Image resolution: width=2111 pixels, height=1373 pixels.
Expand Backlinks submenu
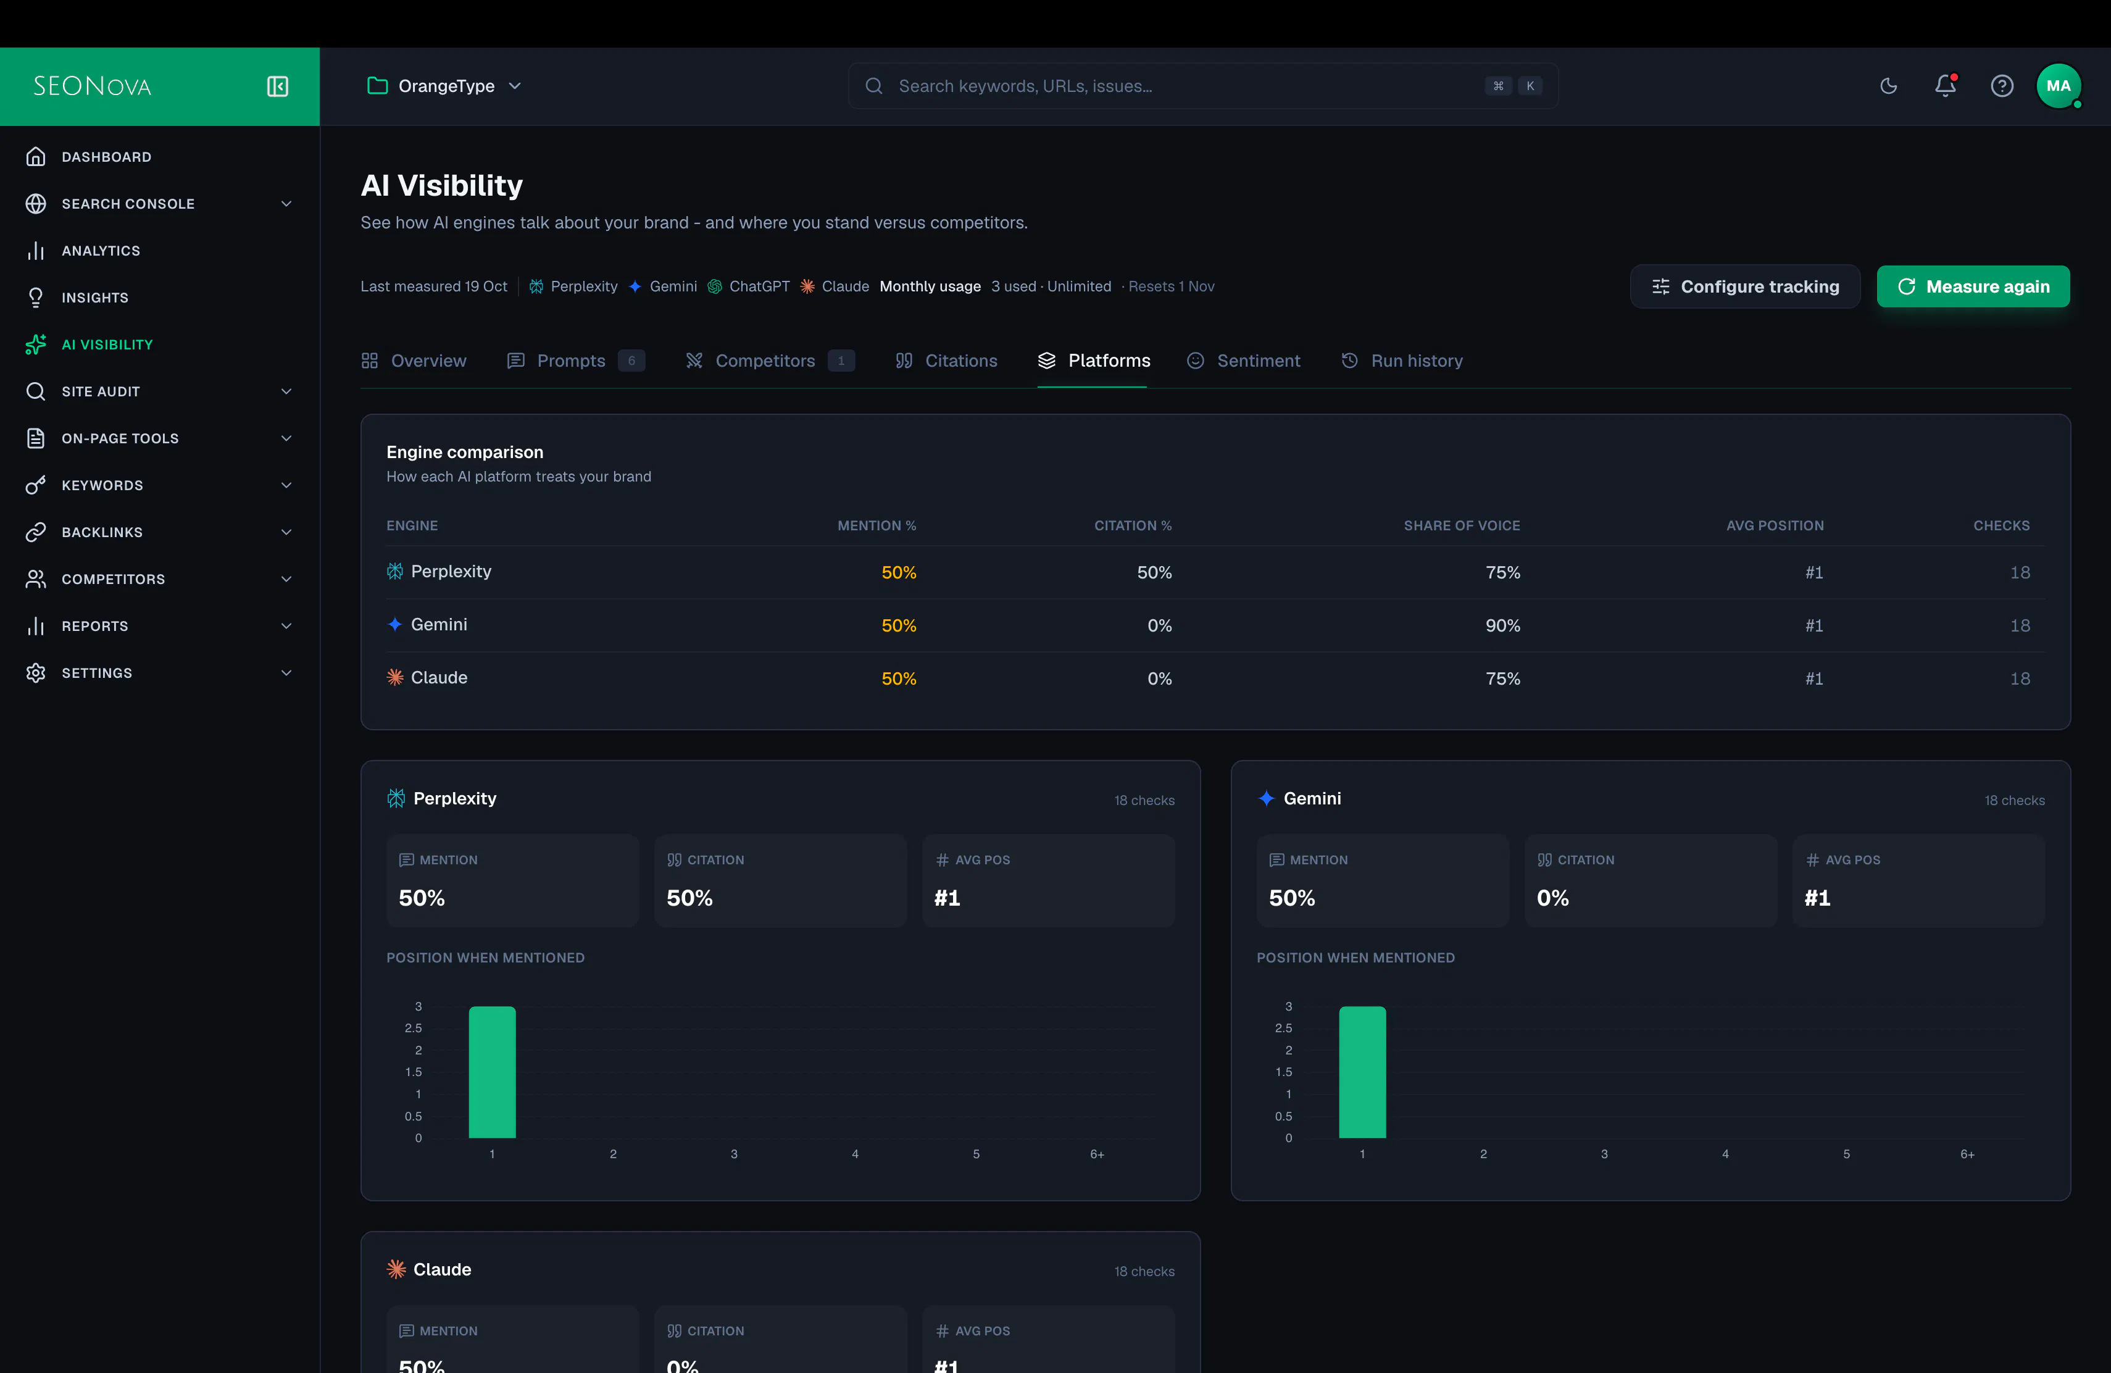click(x=286, y=533)
